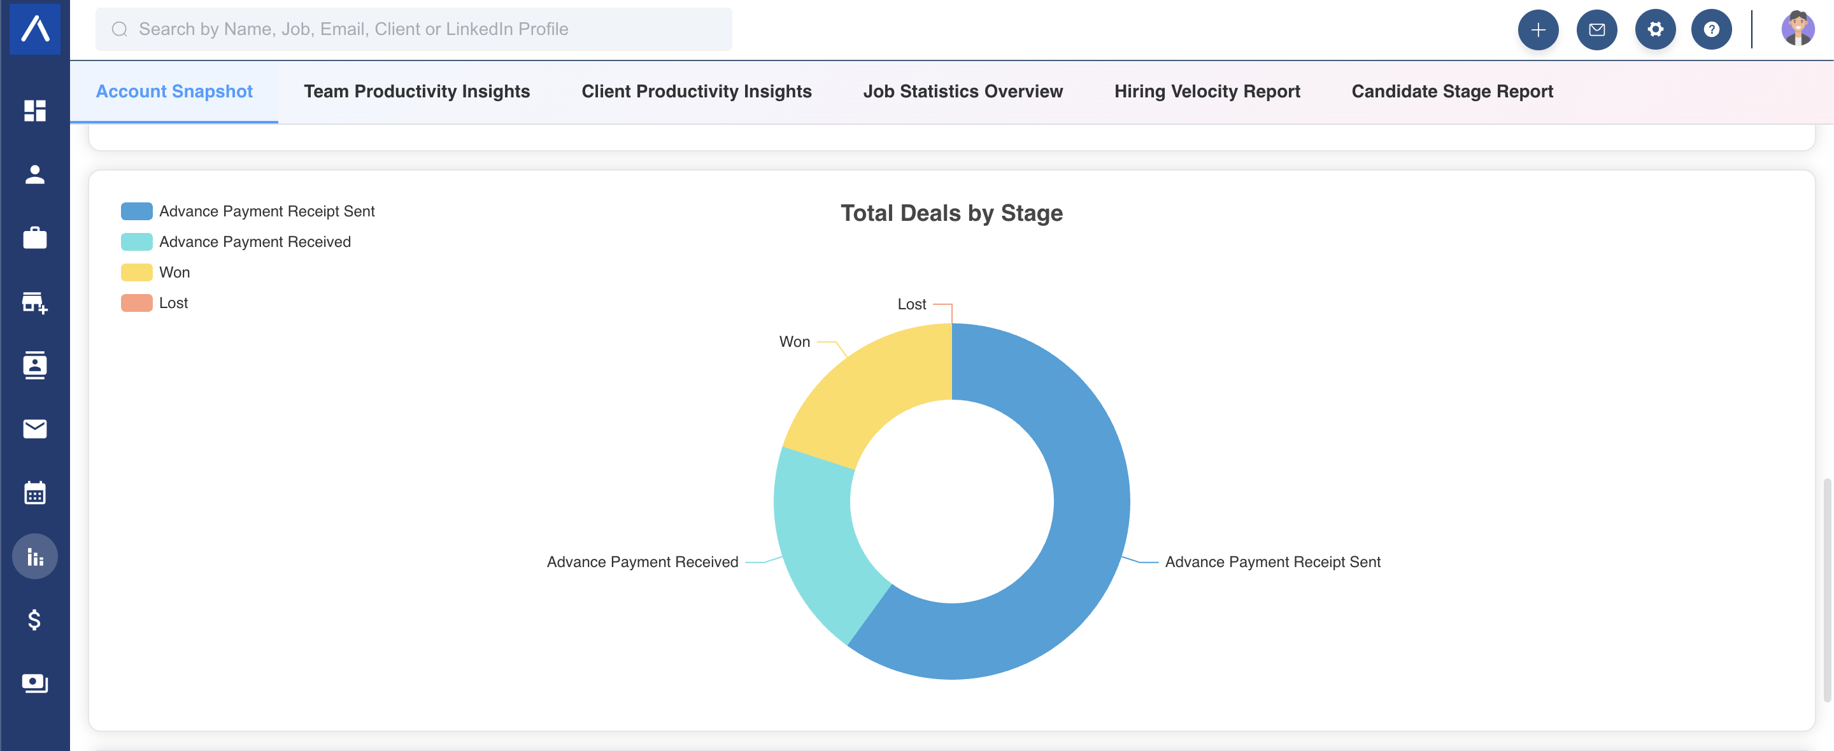The width and height of the screenshot is (1834, 751).
Task: Toggle Advance Payment Receipt Sent legend swatch
Action: click(137, 211)
